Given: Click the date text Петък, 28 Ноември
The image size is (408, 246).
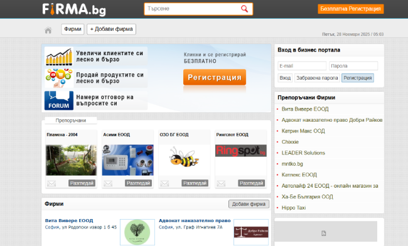Looking at the screenshot, I should coord(353,34).
